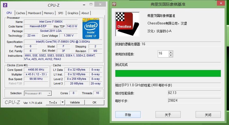The image size is (229, 125).
Task: Click the 20-way Level 3 associativity value
Action: (x=96, y=83)
